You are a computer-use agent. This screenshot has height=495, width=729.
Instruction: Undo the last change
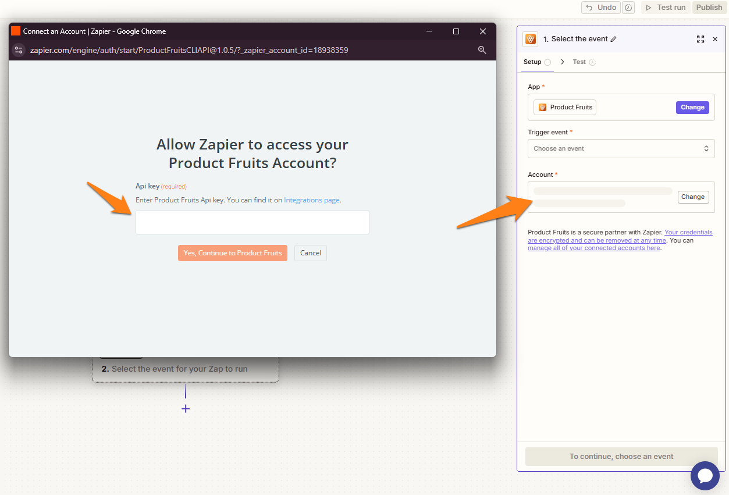tap(600, 8)
